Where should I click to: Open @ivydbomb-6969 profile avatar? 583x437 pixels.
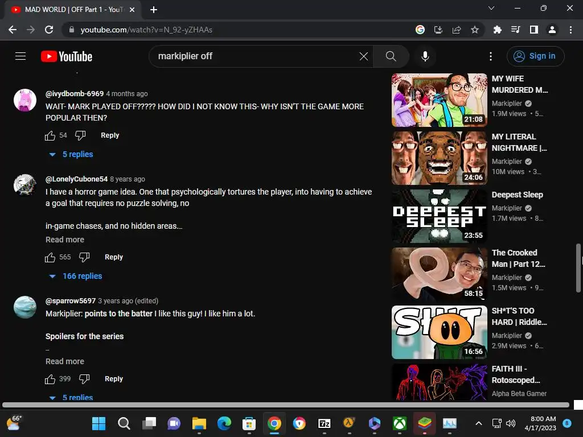click(x=25, y=100)
